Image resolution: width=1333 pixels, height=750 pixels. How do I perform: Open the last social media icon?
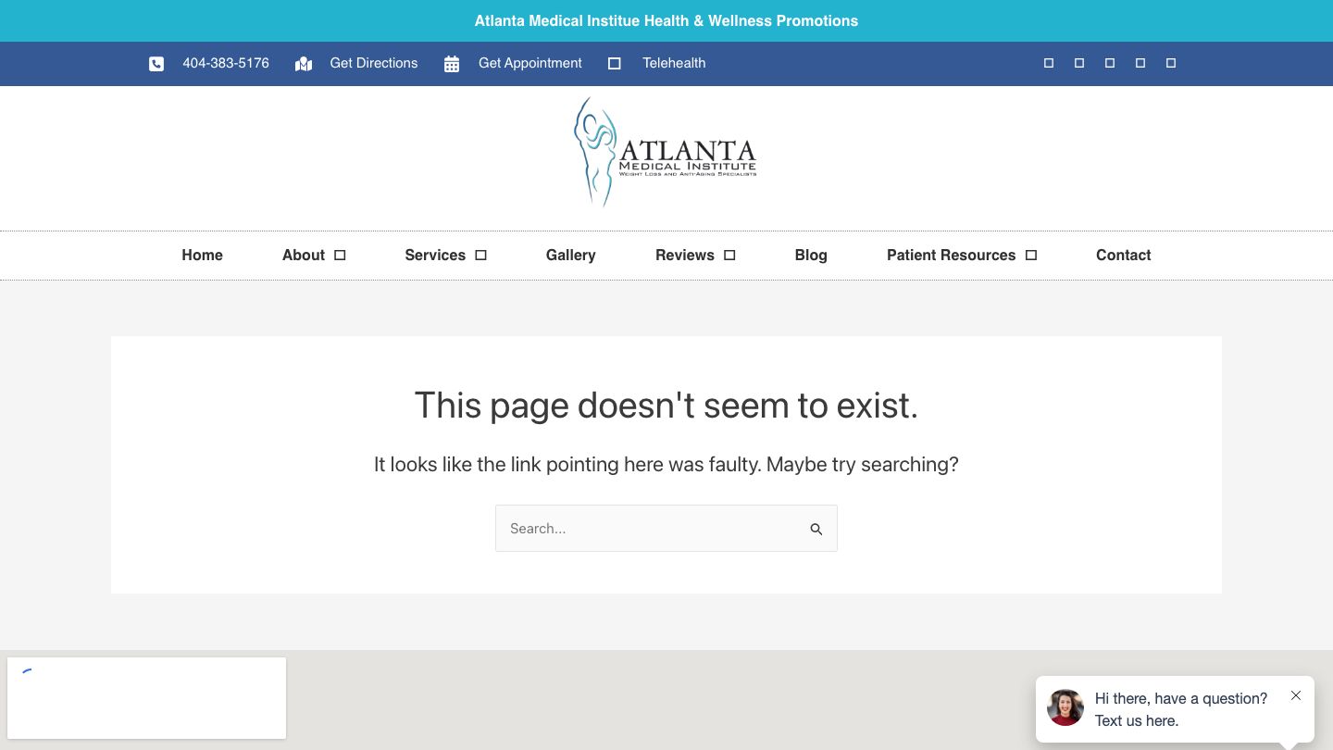pyautogui.click(x=1170, y=63)
